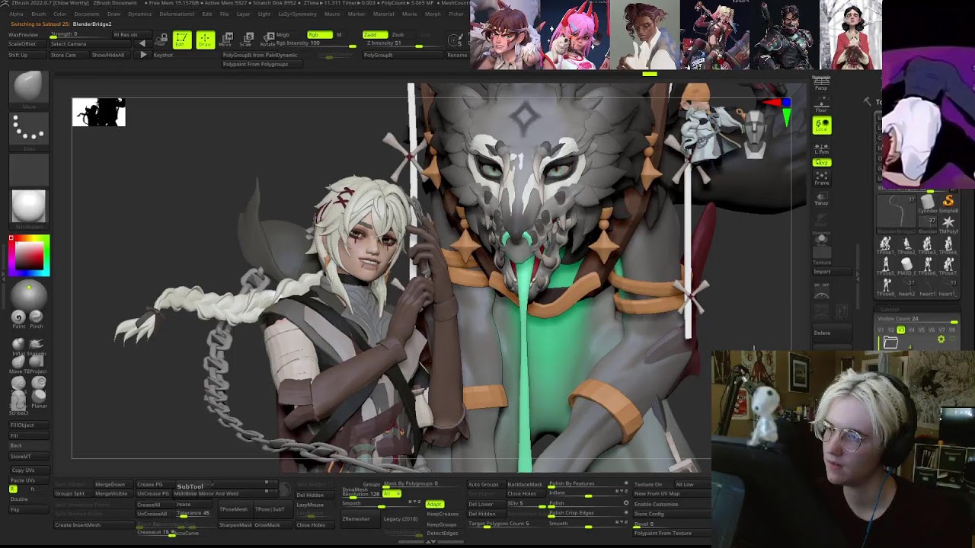Image resolution: width=975 pixels, height=548 pixels.
Task: Select the PM3D_Cylinder tool thumbnail
Action: tap(906, 265)
